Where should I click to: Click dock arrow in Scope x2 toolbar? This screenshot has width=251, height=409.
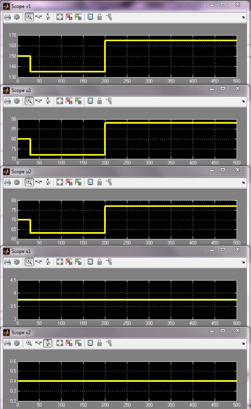(x=243, y=343)
